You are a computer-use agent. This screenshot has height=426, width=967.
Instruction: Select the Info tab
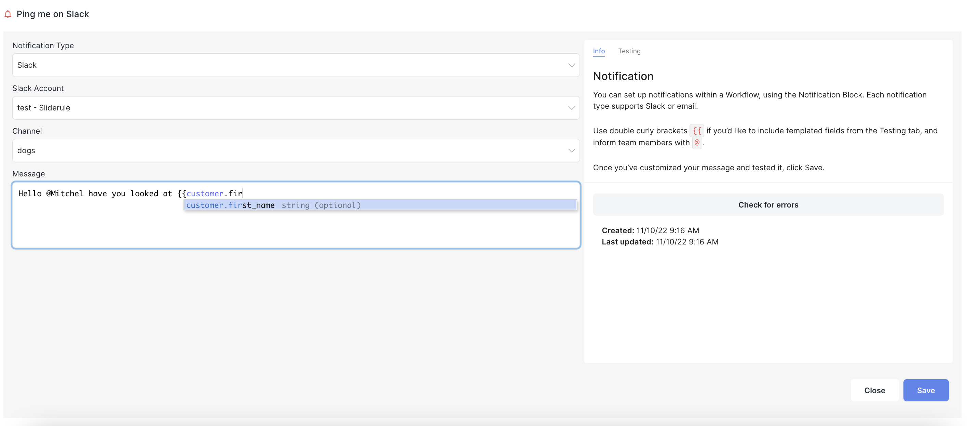(x=599, y=51)
